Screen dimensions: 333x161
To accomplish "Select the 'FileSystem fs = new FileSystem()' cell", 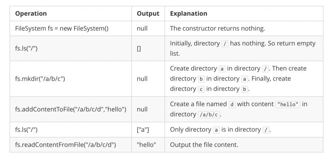I will tap(62, 29).
